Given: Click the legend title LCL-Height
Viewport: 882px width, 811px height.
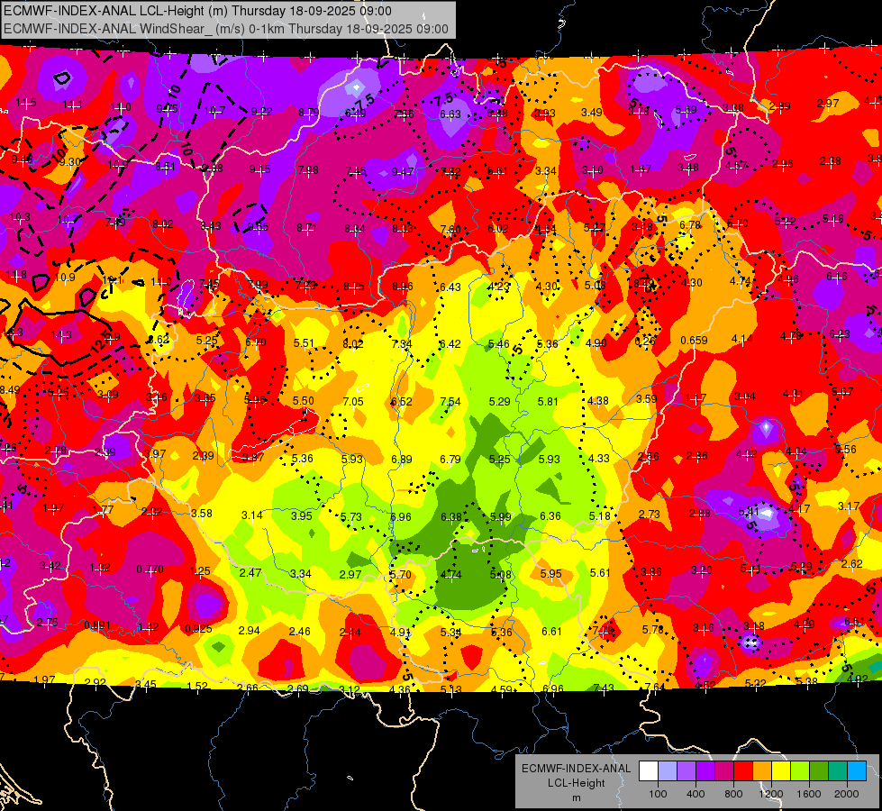Looking at the screenshot, I should [x=576, y=783].
